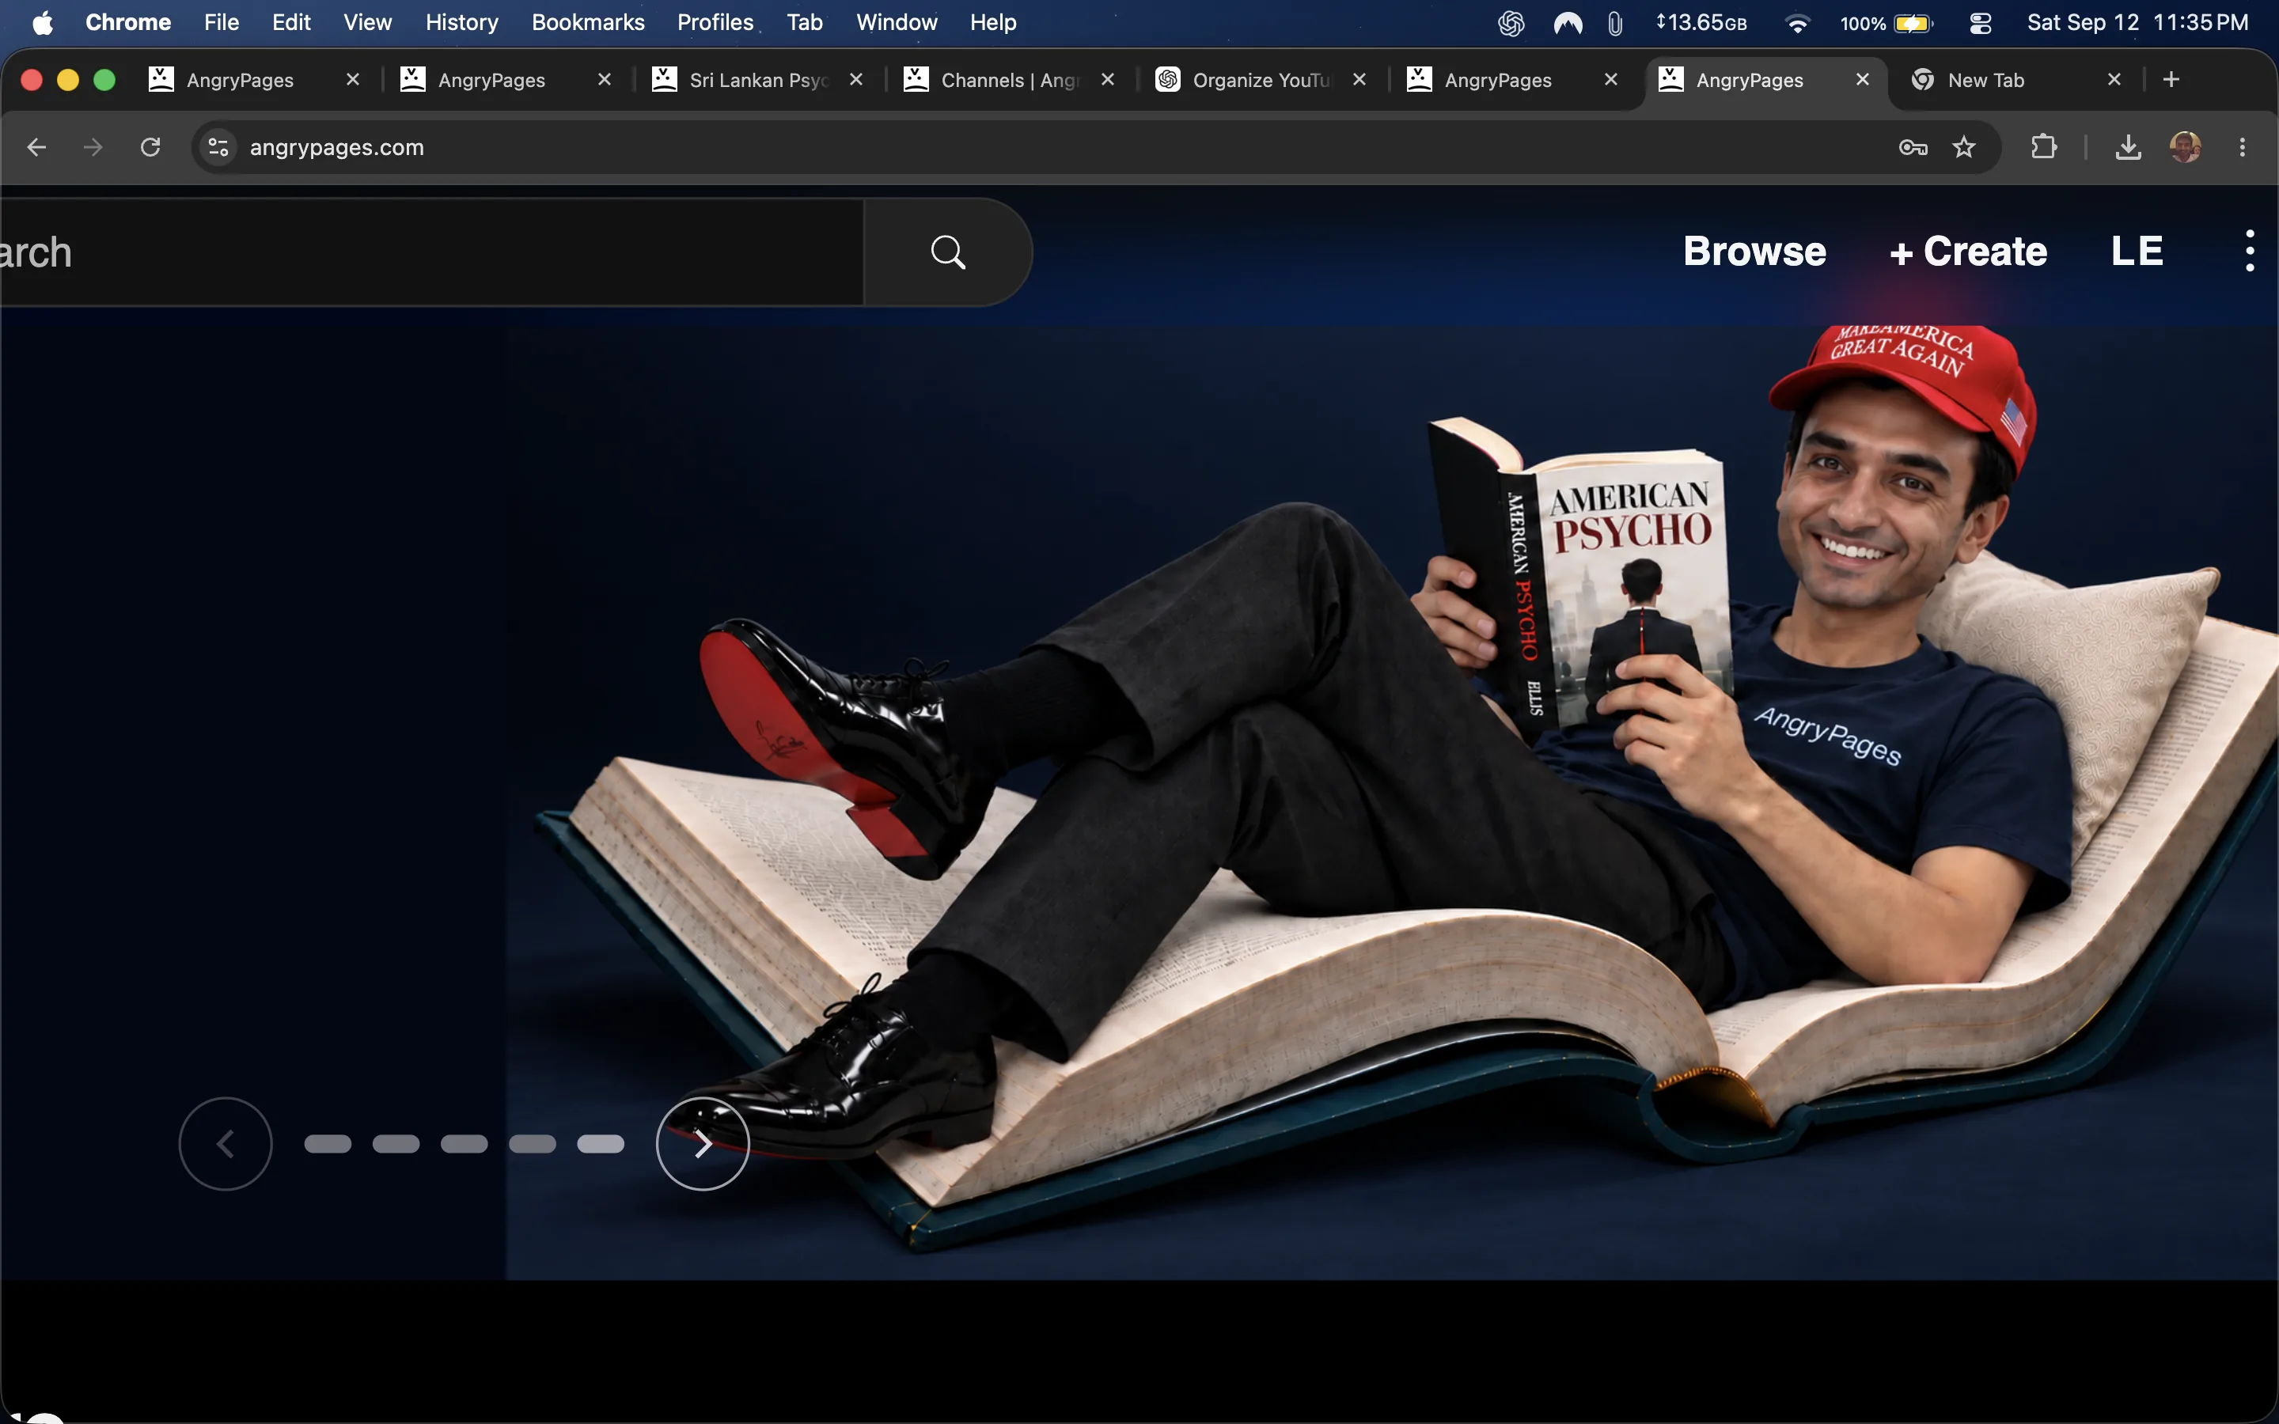Screen dimensions: 2279x1424
Task: Open the Profiles menu
Action: 715,23
